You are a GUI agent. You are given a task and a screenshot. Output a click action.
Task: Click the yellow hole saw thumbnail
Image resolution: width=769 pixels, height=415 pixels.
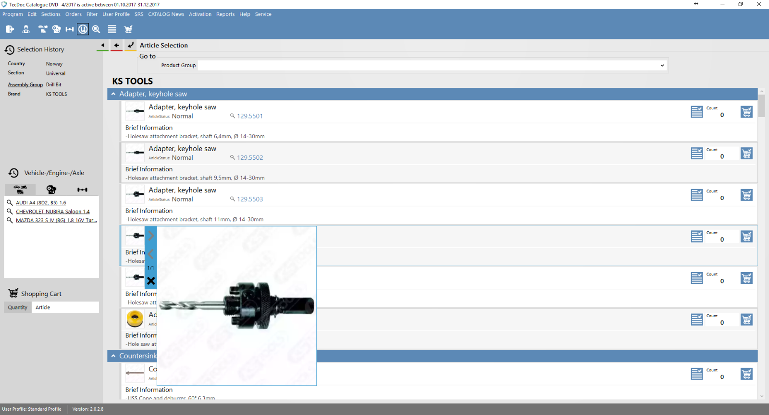coord(135,319)
